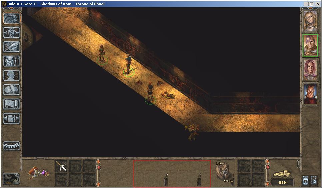Screen dimensions: 322x188
Task: Click the top-right container slot
Action: click(89, 166)
